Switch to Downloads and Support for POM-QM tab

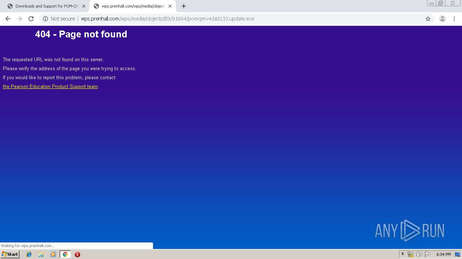[x=46, y=6]
